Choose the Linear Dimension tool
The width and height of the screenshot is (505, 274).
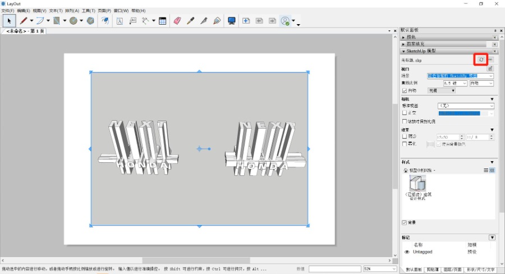point(145,21)
